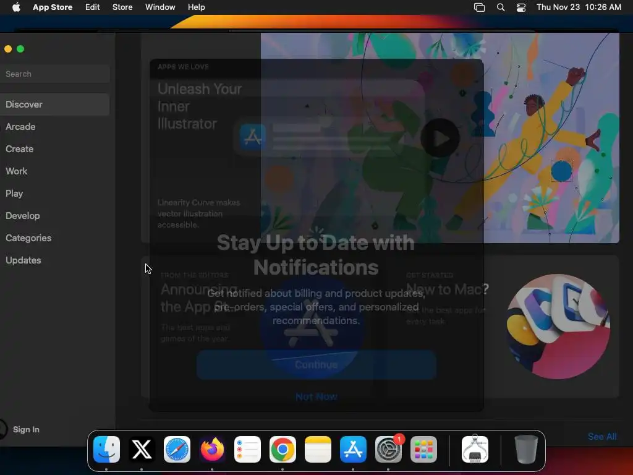The height and width of the screenshot is (475, 633).
Task: Open Spotlight search icon
Action: (501, 7)
